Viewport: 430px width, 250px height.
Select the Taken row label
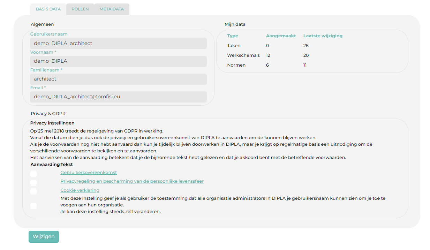[234, 46]
